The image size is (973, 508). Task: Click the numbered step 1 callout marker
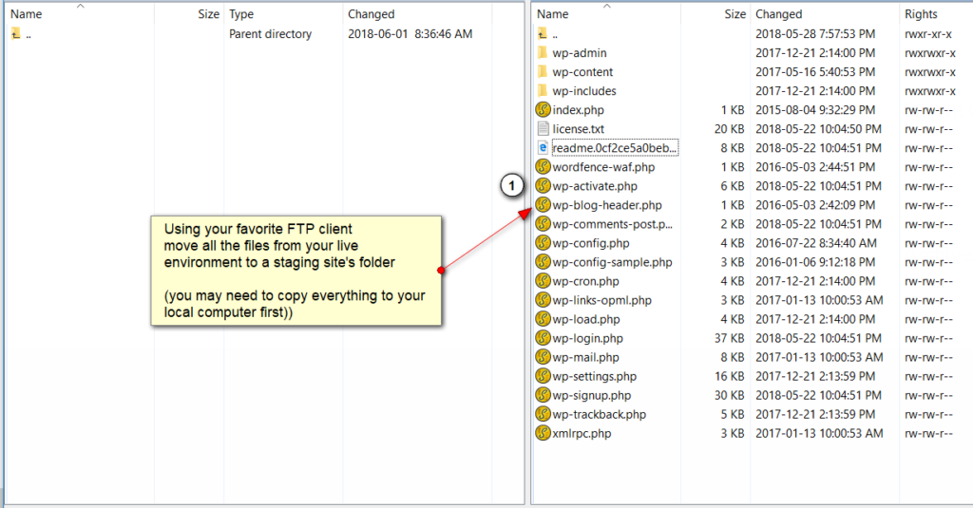point(512,186)
